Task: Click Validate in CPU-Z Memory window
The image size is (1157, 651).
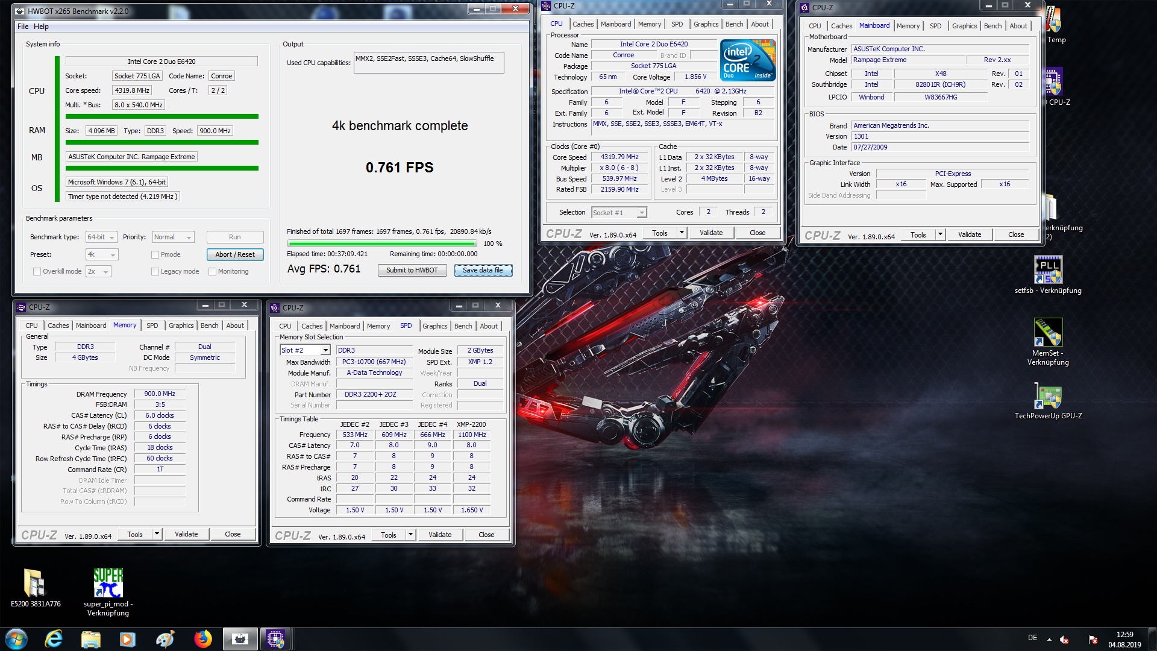Action: click(x=186, y=535)
